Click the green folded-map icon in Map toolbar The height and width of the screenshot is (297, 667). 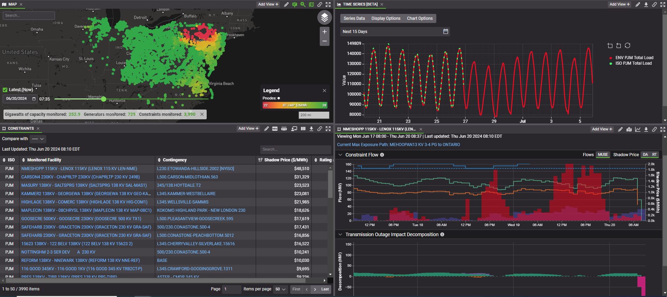tap(311, 5)
